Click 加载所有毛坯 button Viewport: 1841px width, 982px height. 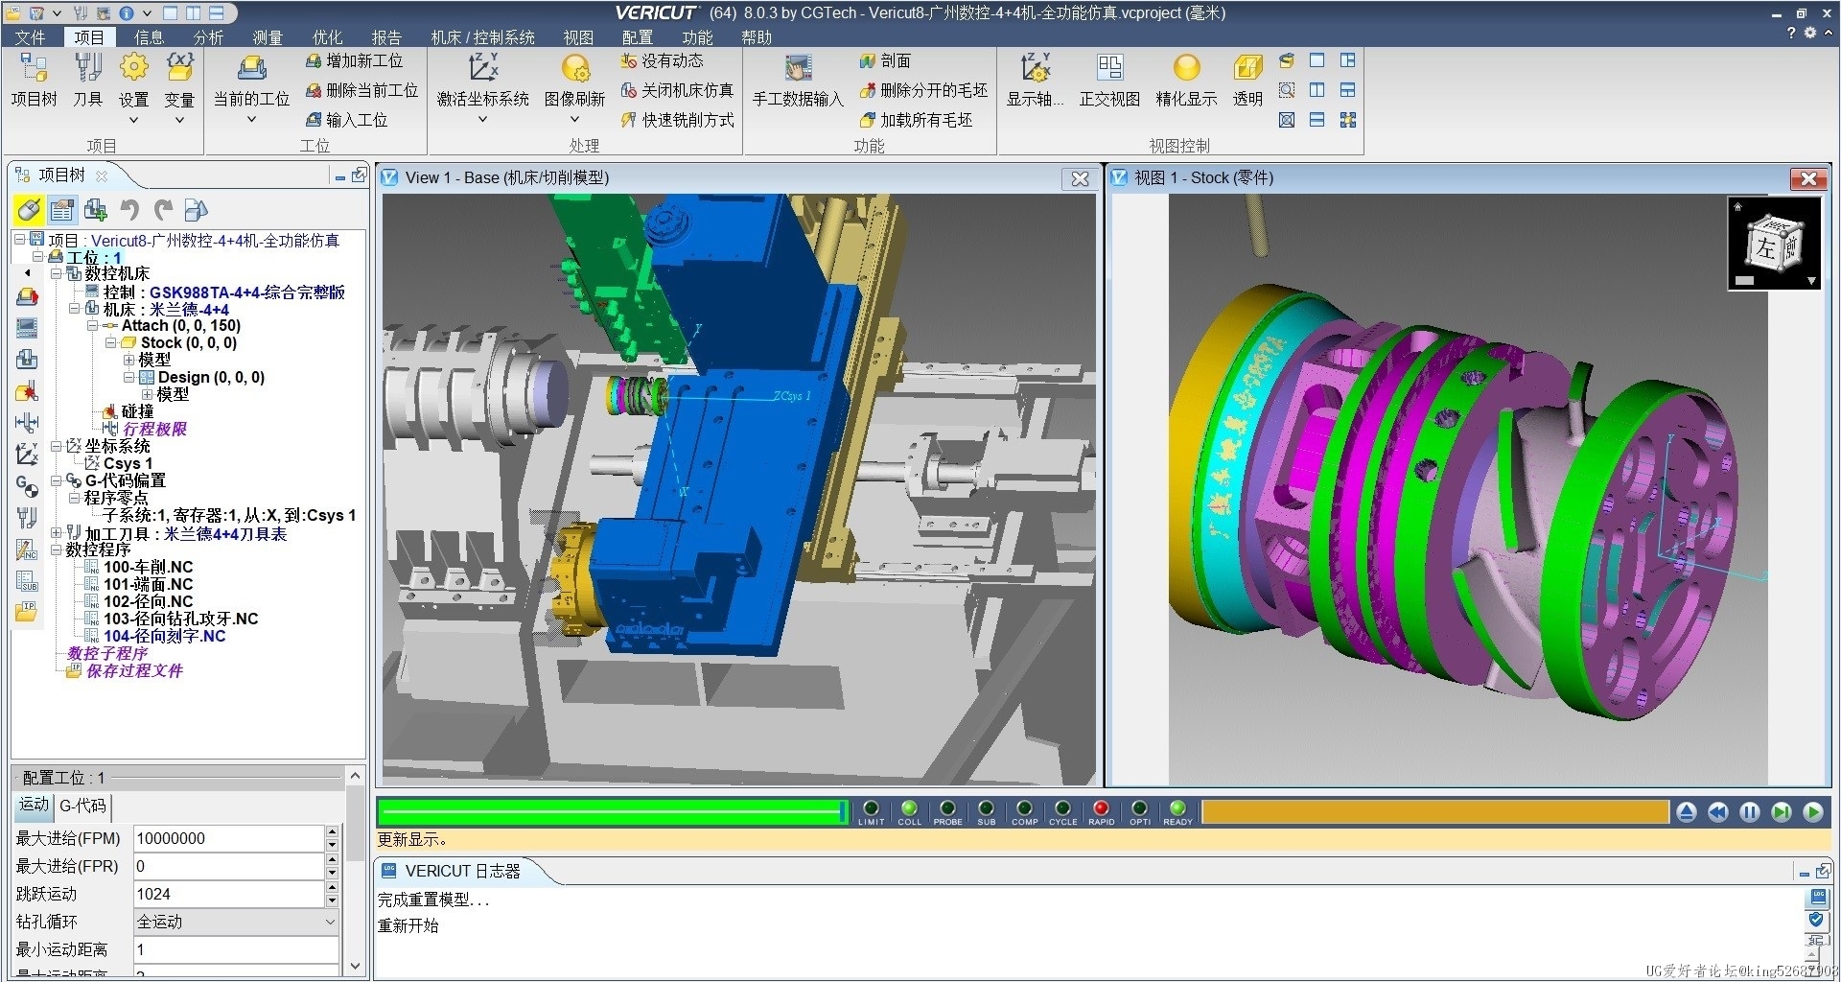coord(916,120)
